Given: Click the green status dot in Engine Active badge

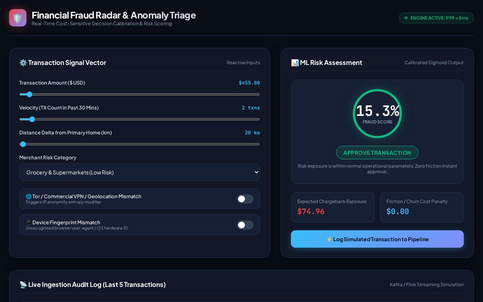Looking at the screenshot, I should coord(406,18).
